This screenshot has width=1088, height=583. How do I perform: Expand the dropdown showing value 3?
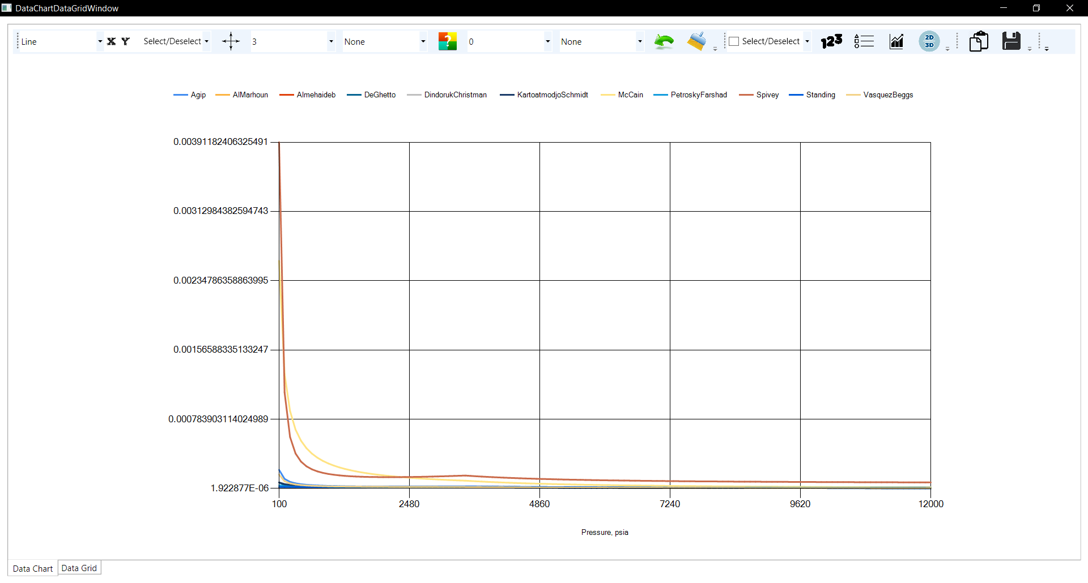[331, 41]
